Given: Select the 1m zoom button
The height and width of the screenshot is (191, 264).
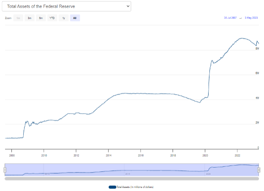Looking at the screenshot, I should (x=18, y=18).
